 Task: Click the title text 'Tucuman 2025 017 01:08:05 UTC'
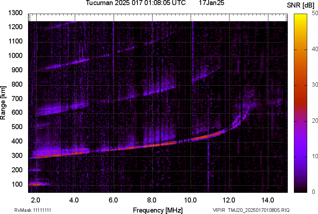coord(136,3)
